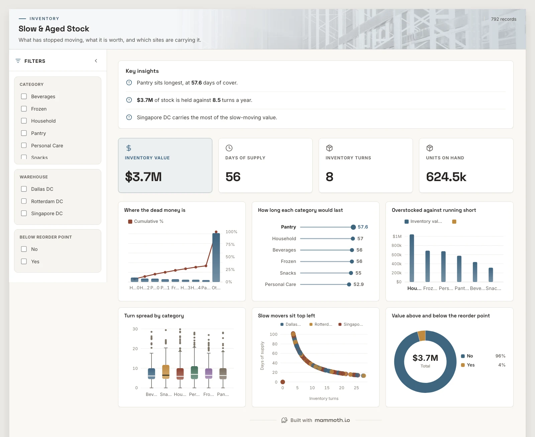Select the Inventory Value KPI card
Screen dimensions: 535x437
tap(165, 165)
